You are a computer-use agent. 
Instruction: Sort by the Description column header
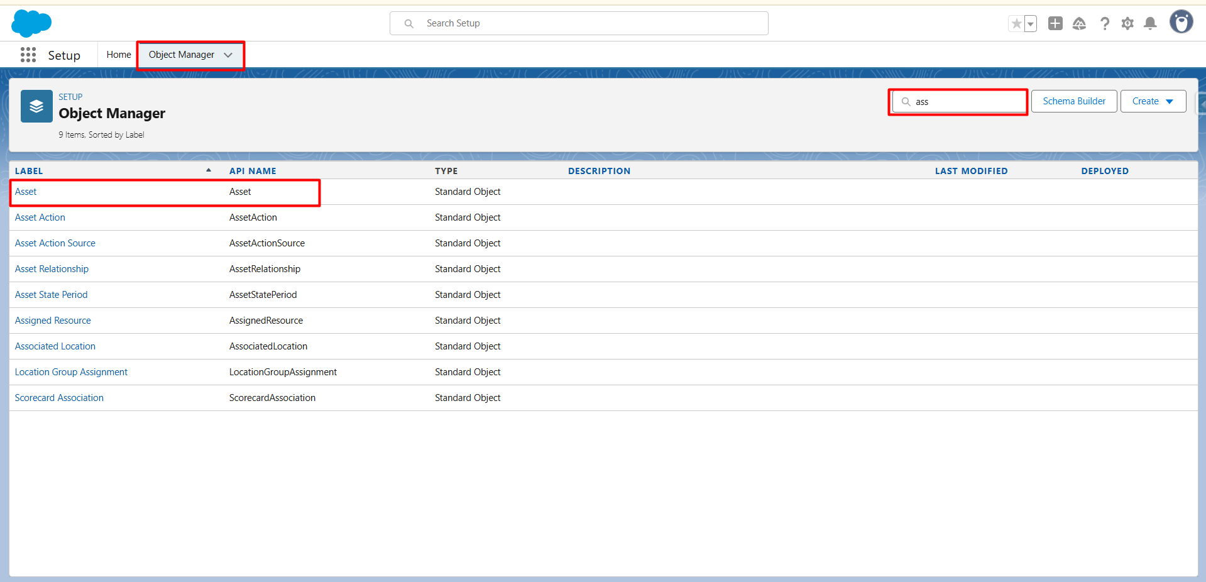[x=599, y=171]
